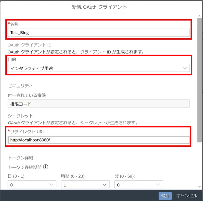The height and width of the screenshot is (201, 203).
Task: Click the text クライアント ID が生成されます
Action: (112, 52)
